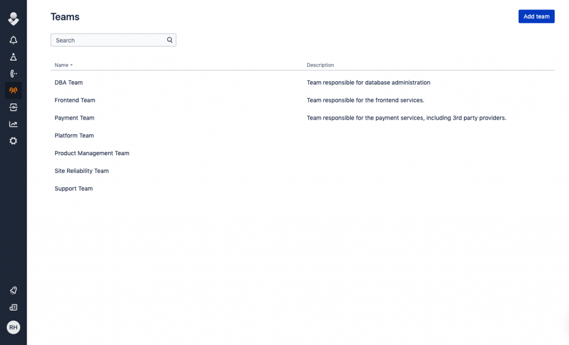Open the Product Management Team
The height and width of the screenshot is (345, 569).
[92, 153]
